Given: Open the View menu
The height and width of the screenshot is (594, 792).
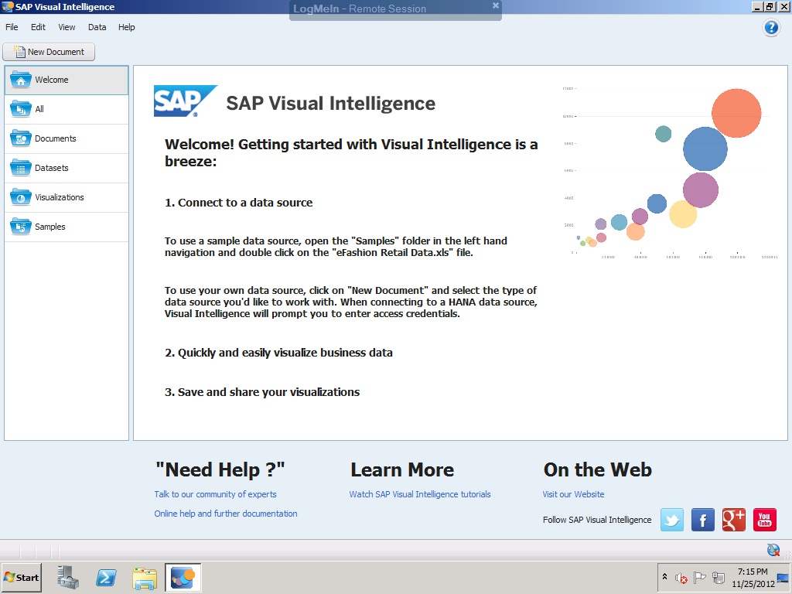Looking at the screenshot, I should click(x=67, y=27).
